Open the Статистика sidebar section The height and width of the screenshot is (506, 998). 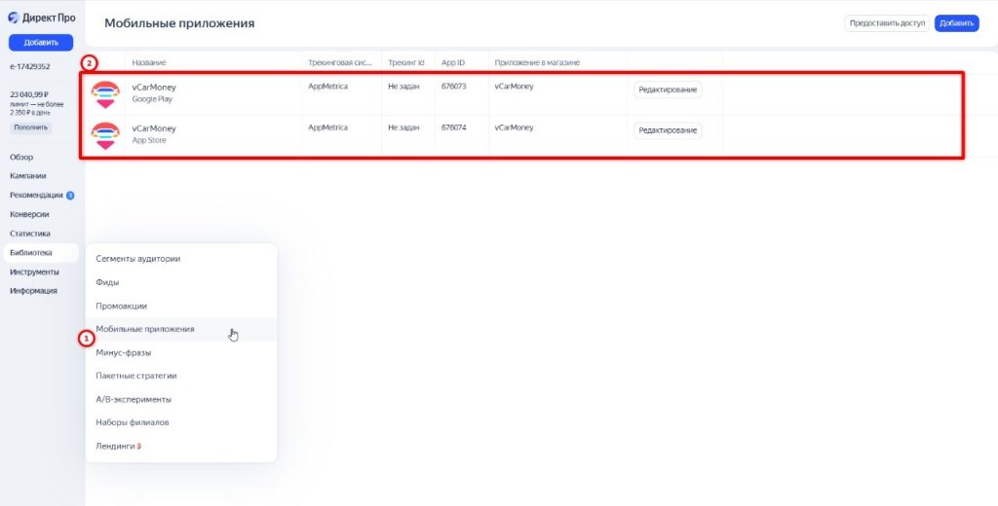click(x=30, y=234)
